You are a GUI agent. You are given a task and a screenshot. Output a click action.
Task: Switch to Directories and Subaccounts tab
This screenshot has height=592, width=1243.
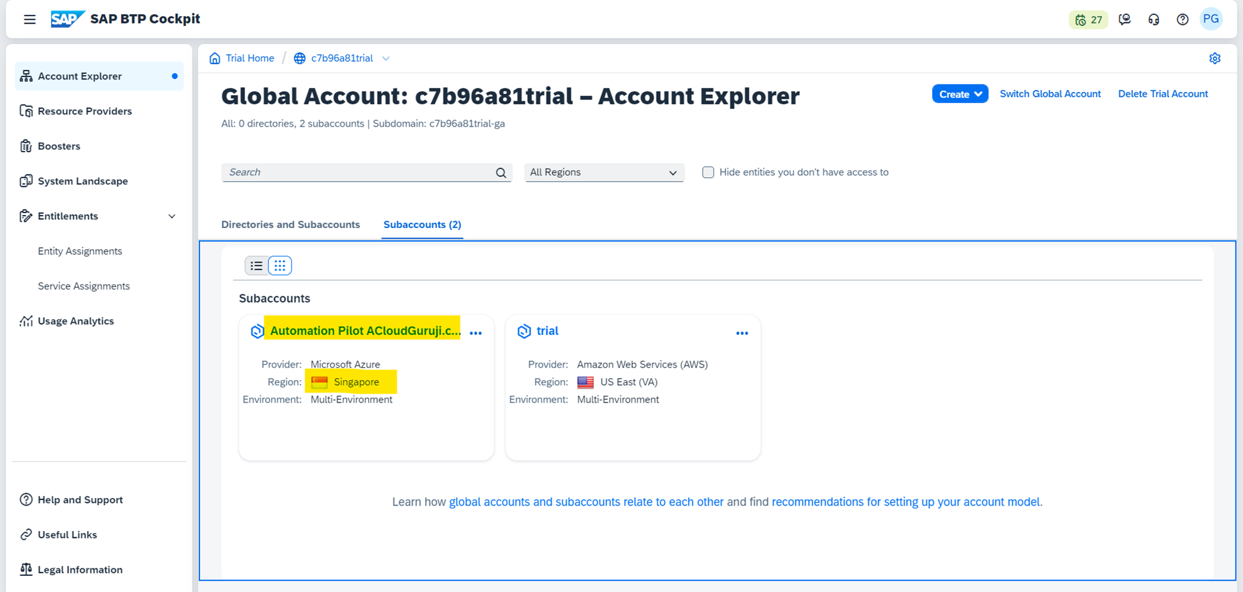tap(290, 225)
